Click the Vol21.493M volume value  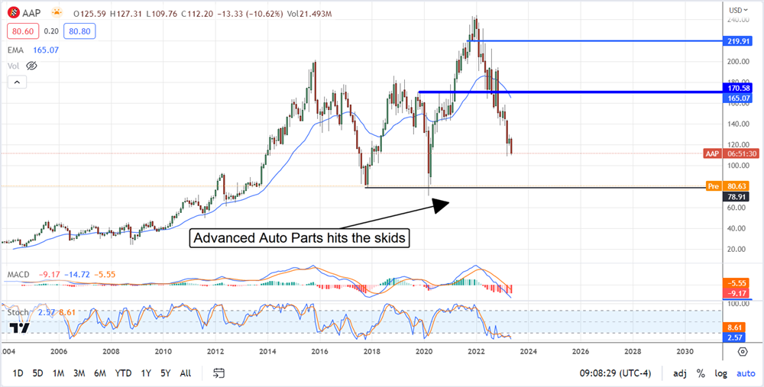(x=309, y=14)
